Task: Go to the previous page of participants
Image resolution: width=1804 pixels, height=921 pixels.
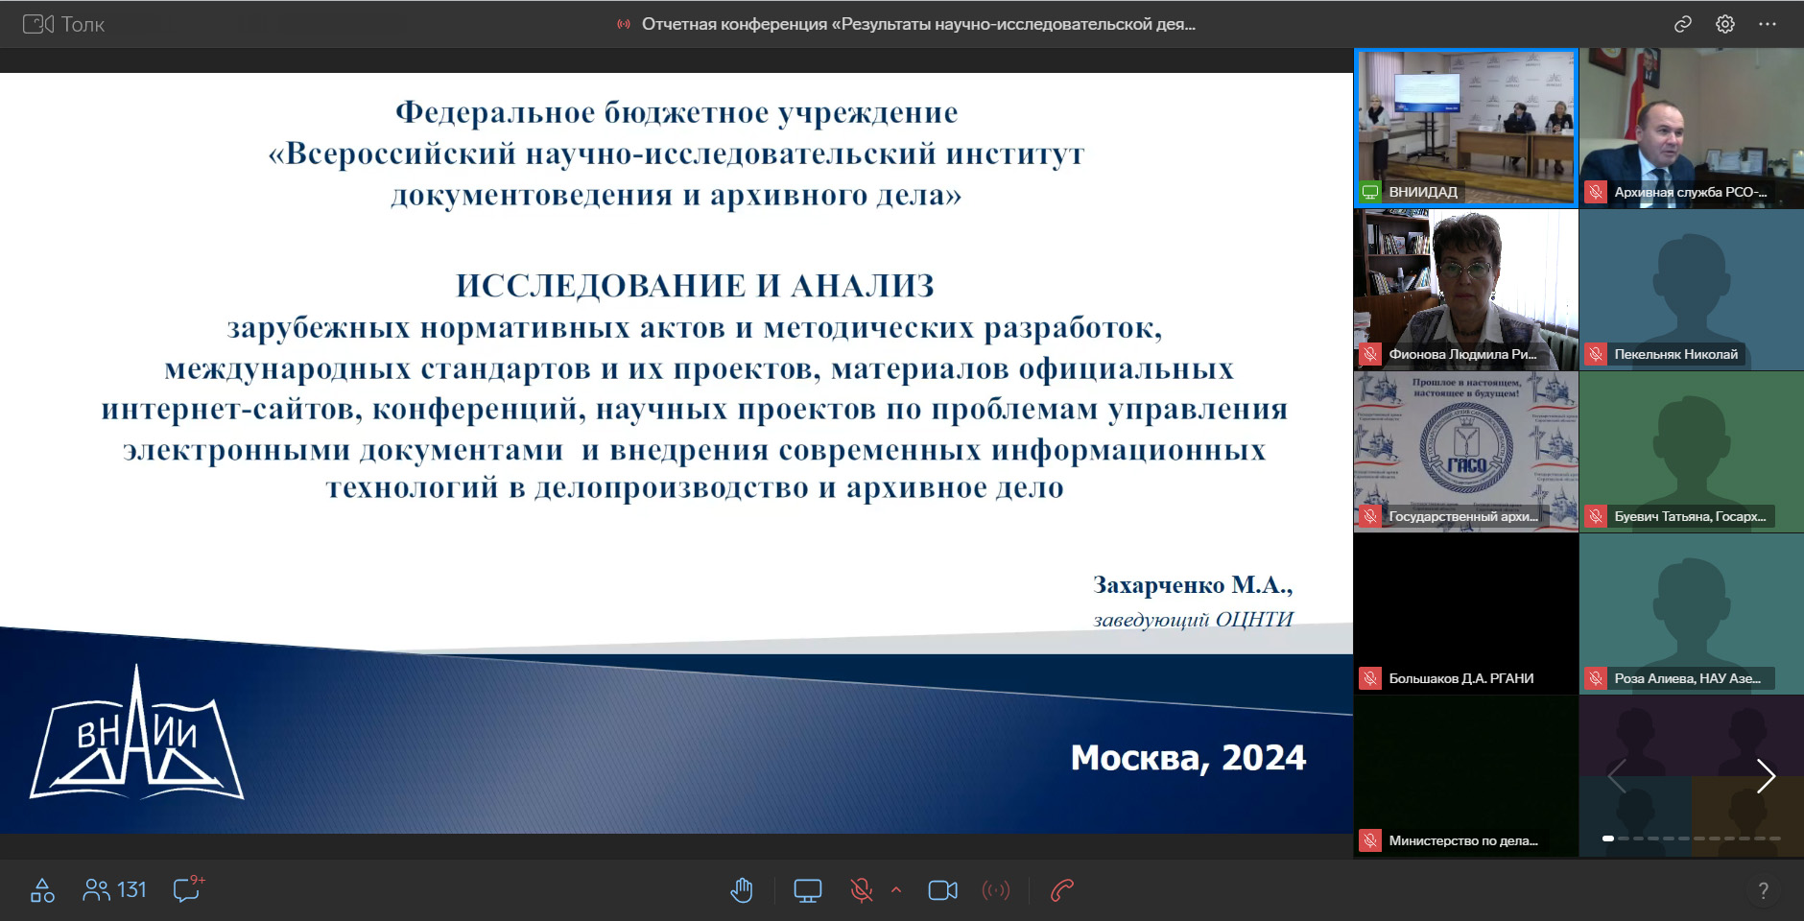Action: coord(1617,775)
